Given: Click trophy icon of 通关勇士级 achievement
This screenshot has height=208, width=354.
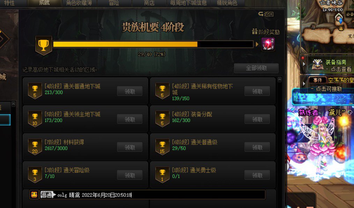Looking at the screenshot, I should coord(162,175).
